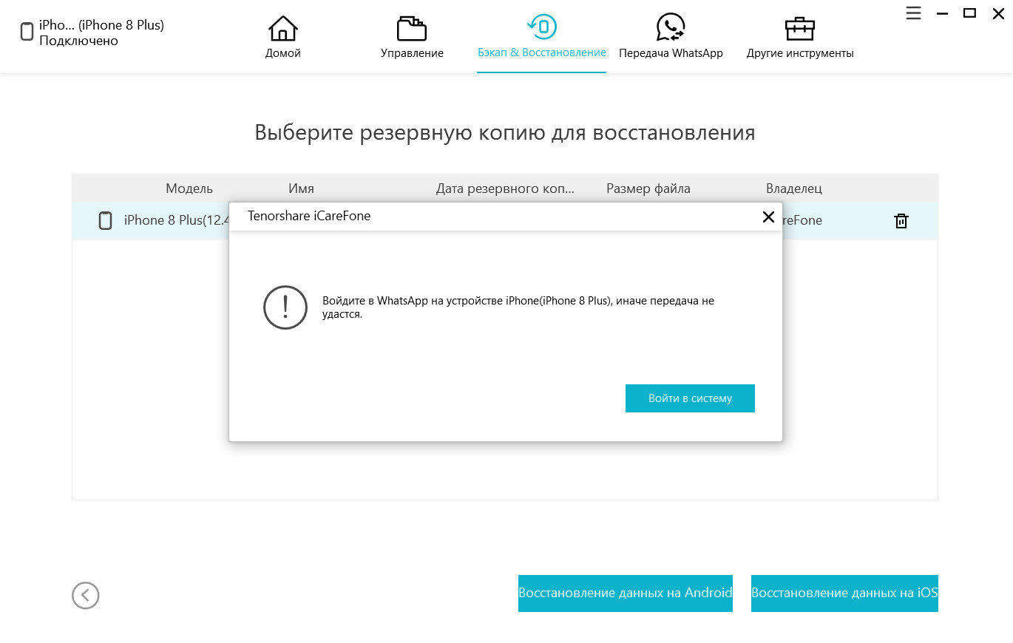Click the Войдите в WhatsApp warning message
The width and height of the screenshot is (1013, 643).
click(x=518, y=307)
